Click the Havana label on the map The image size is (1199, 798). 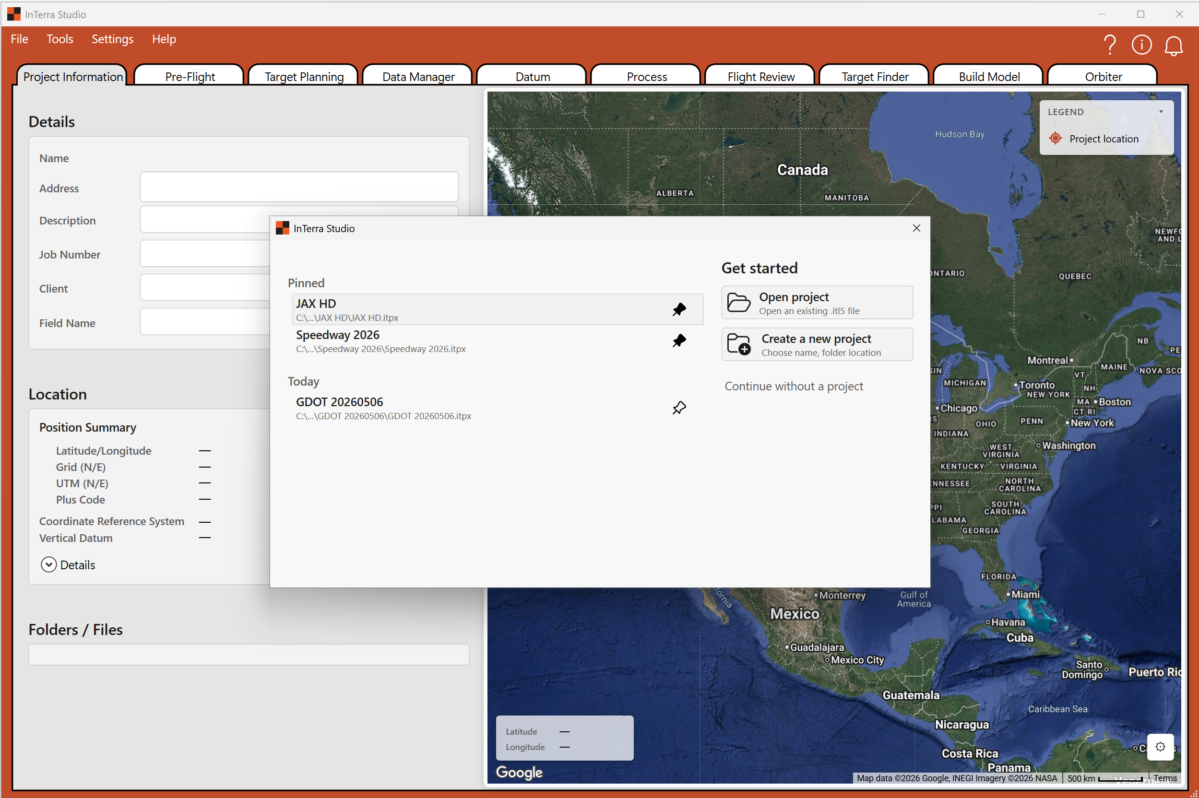(1008, 622)
